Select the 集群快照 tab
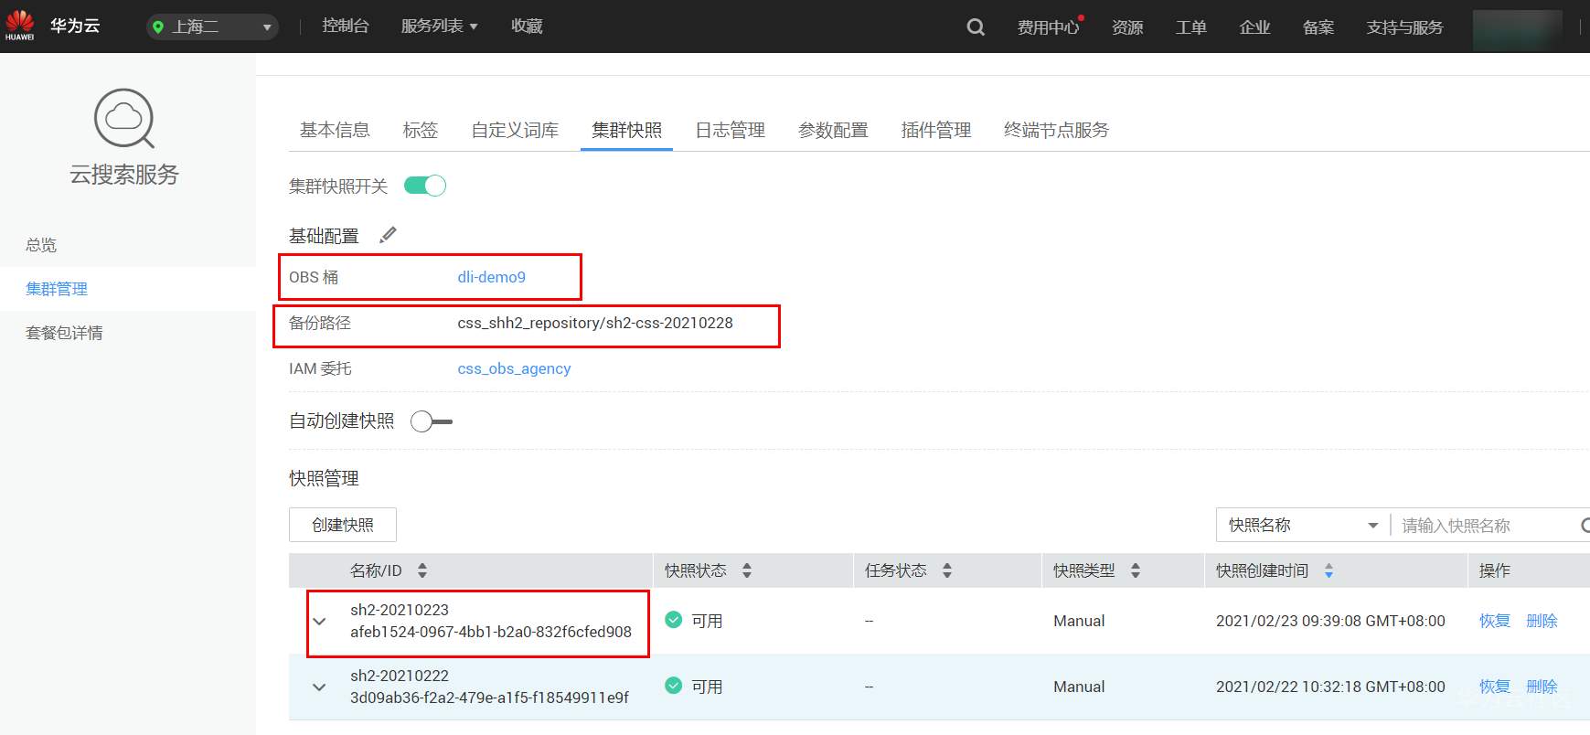Screen dimensions: 1590x735 coord(626,130)
